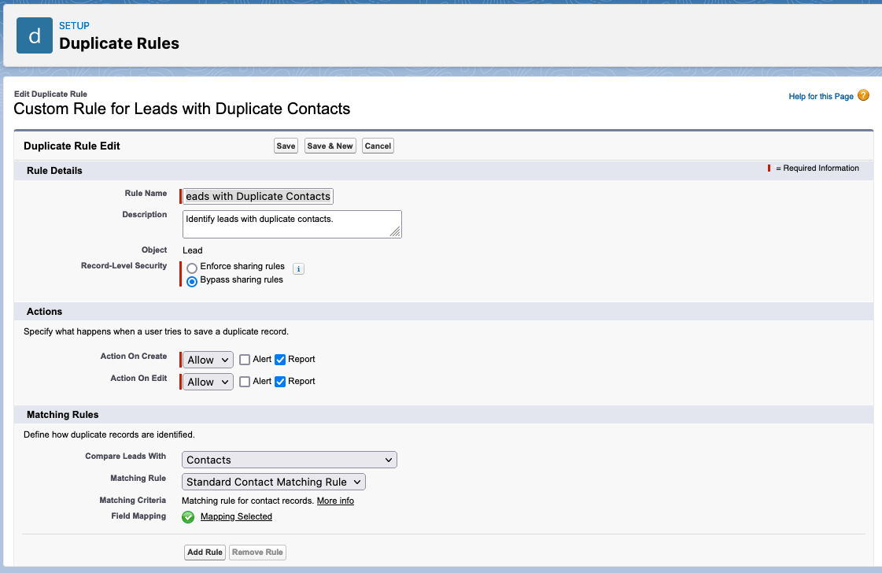Expand the Compare Leads With dropdown
The height and width of the screenshot is (573, 882).
point(290,460)
